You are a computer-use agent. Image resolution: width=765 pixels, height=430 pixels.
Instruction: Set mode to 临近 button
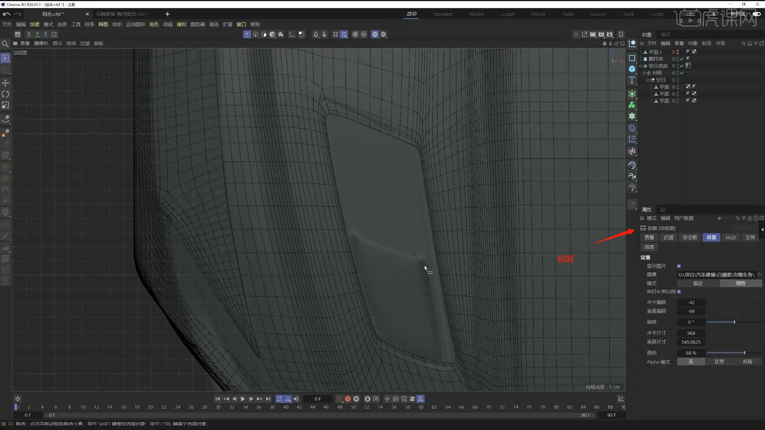pos(698,283)
